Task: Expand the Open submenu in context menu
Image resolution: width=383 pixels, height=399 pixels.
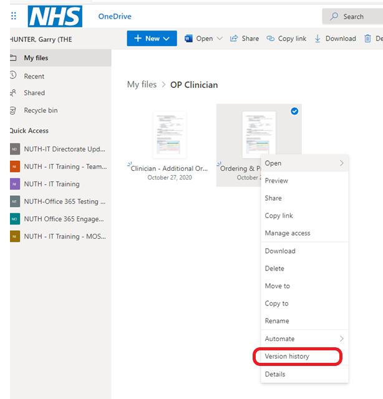Action: pyautogui.click(x=341, y=163)
